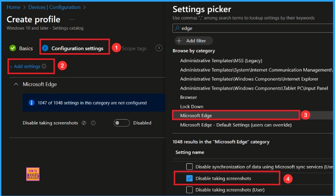The height and width of the screenshot is (196, 335).
Task: Select the Tablet PC\Input Panel category
Action: click(x=254, y=88)
